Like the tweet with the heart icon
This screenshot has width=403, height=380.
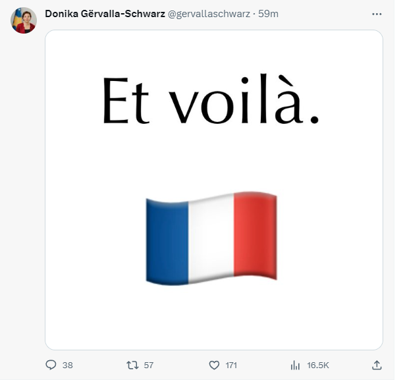(x=213, y=365)
